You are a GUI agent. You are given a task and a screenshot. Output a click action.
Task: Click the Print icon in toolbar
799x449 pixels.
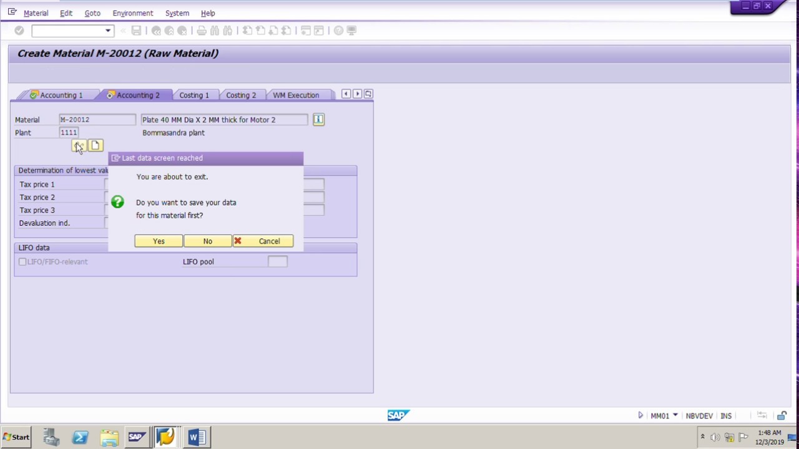pos(202,31)
